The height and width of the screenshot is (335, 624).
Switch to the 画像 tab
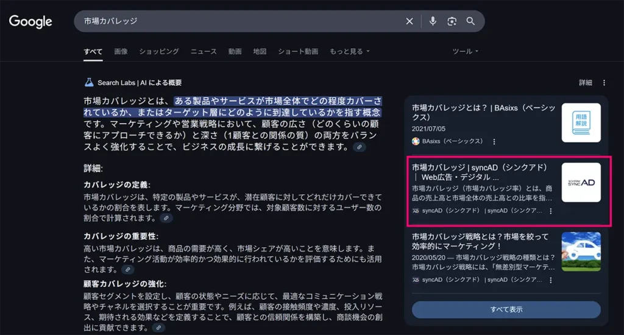[x=121, y=51]
